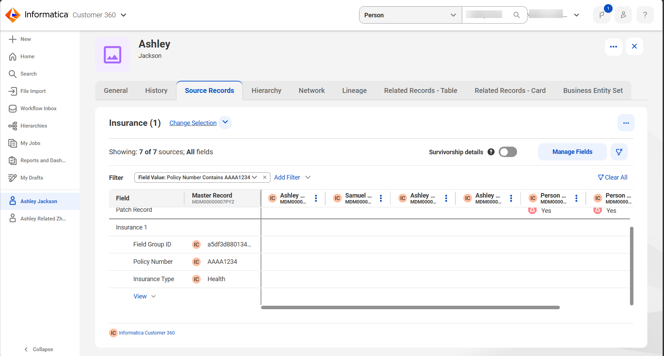The width and height of the screenshot is (664, 356).
Task: Switch to the Hierarchy tab
Action: click(x=266, y=90)
